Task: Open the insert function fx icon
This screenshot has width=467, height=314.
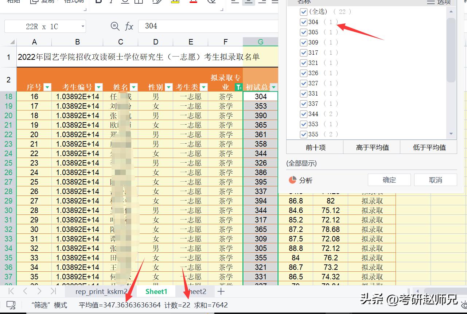Action: coord(130,26)
